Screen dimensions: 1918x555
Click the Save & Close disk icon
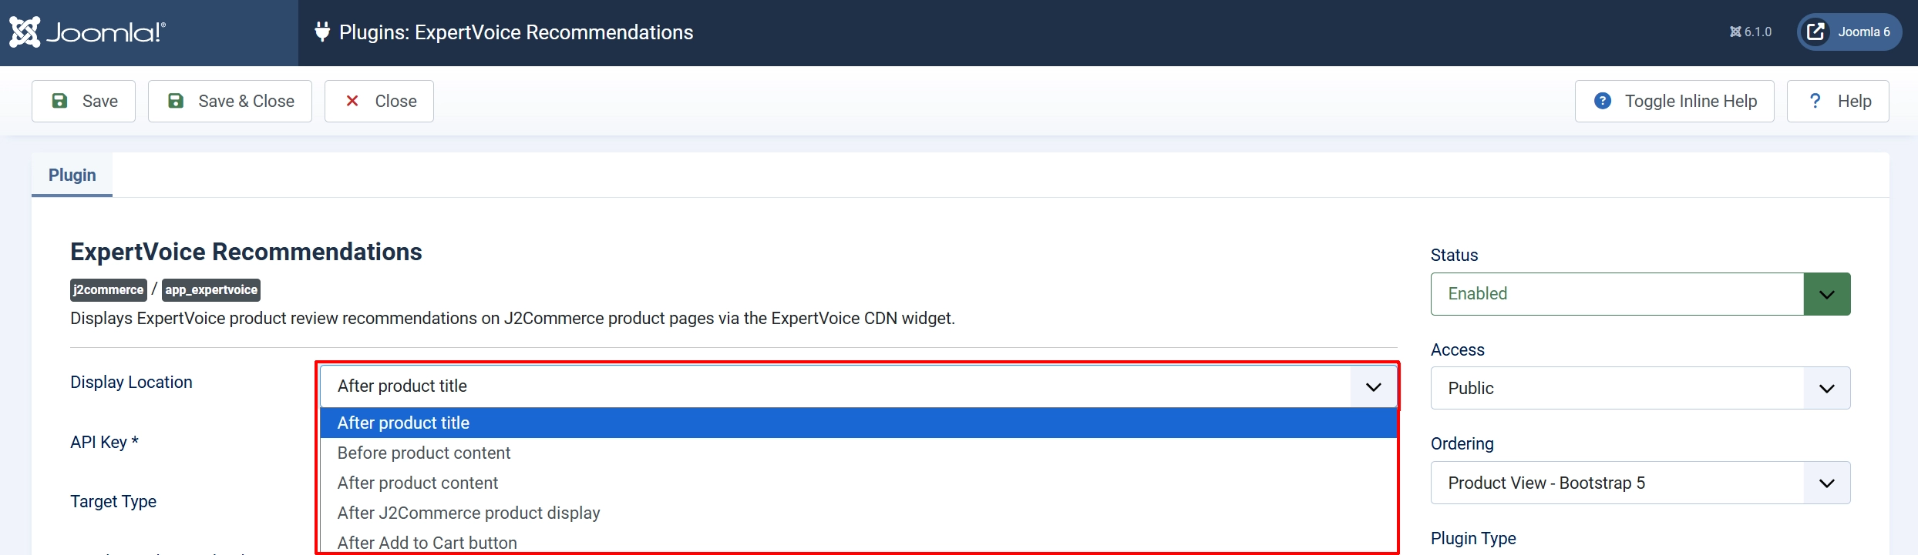176,101
